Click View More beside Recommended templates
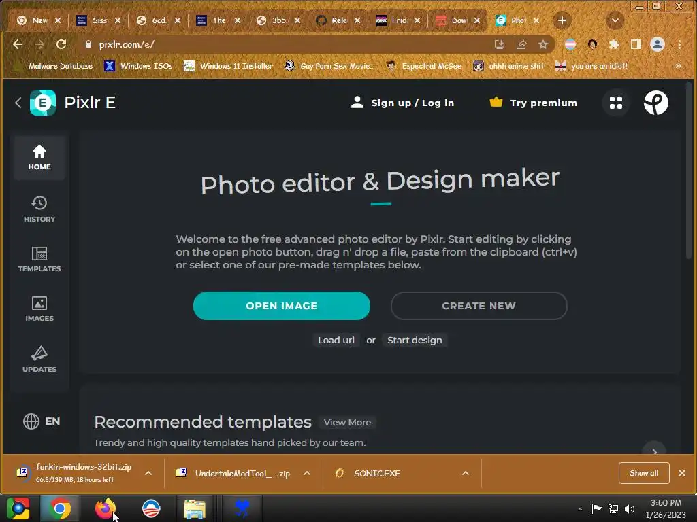Image resolution: width=697 pixels, height=522 pixels. tap(347, 422)
